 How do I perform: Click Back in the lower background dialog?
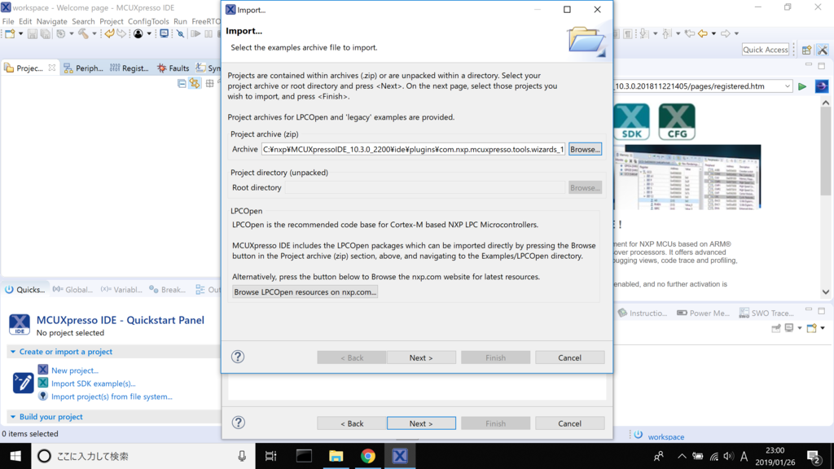(x=352, y=423)
